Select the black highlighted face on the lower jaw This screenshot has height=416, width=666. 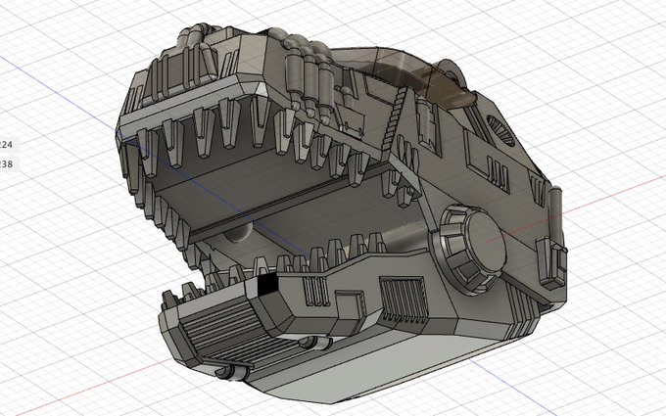[x=267, y=284]
